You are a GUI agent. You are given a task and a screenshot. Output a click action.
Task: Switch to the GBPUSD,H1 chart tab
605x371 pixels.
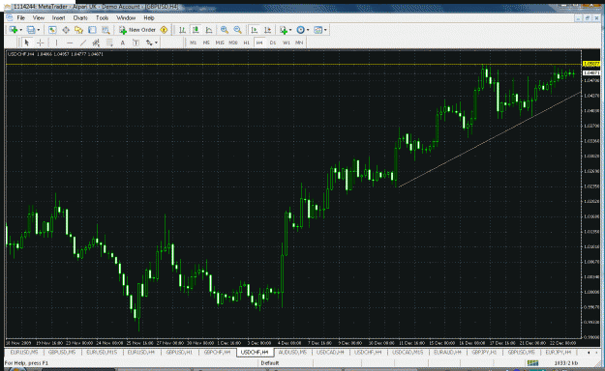179,352
